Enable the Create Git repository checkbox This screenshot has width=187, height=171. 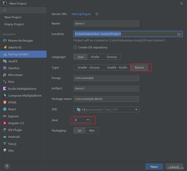tap(75, 47)
